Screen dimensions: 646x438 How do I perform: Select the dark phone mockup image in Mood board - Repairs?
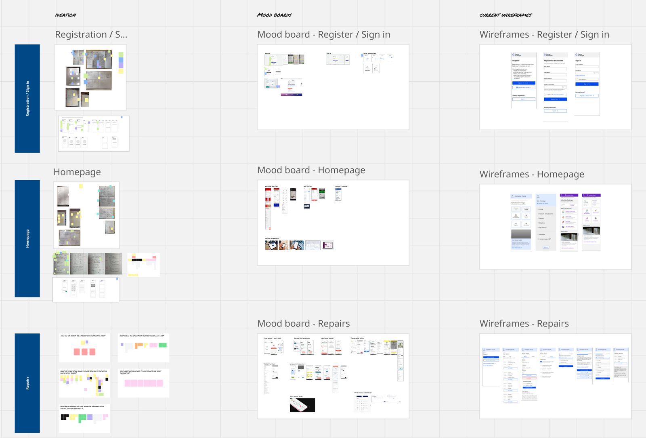pos(302,405)
